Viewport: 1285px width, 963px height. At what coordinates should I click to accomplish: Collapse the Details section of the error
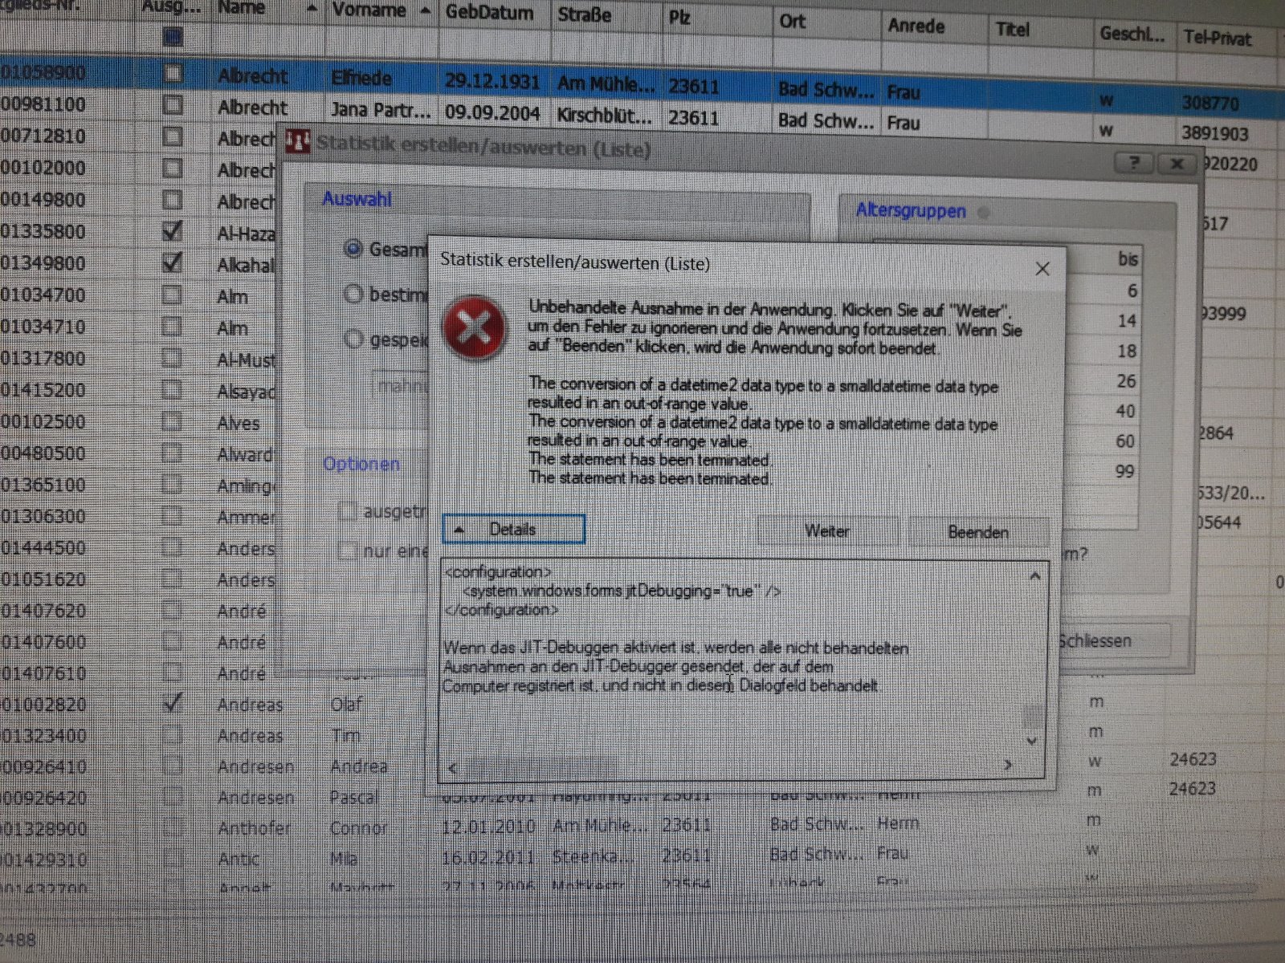(512, 530)
